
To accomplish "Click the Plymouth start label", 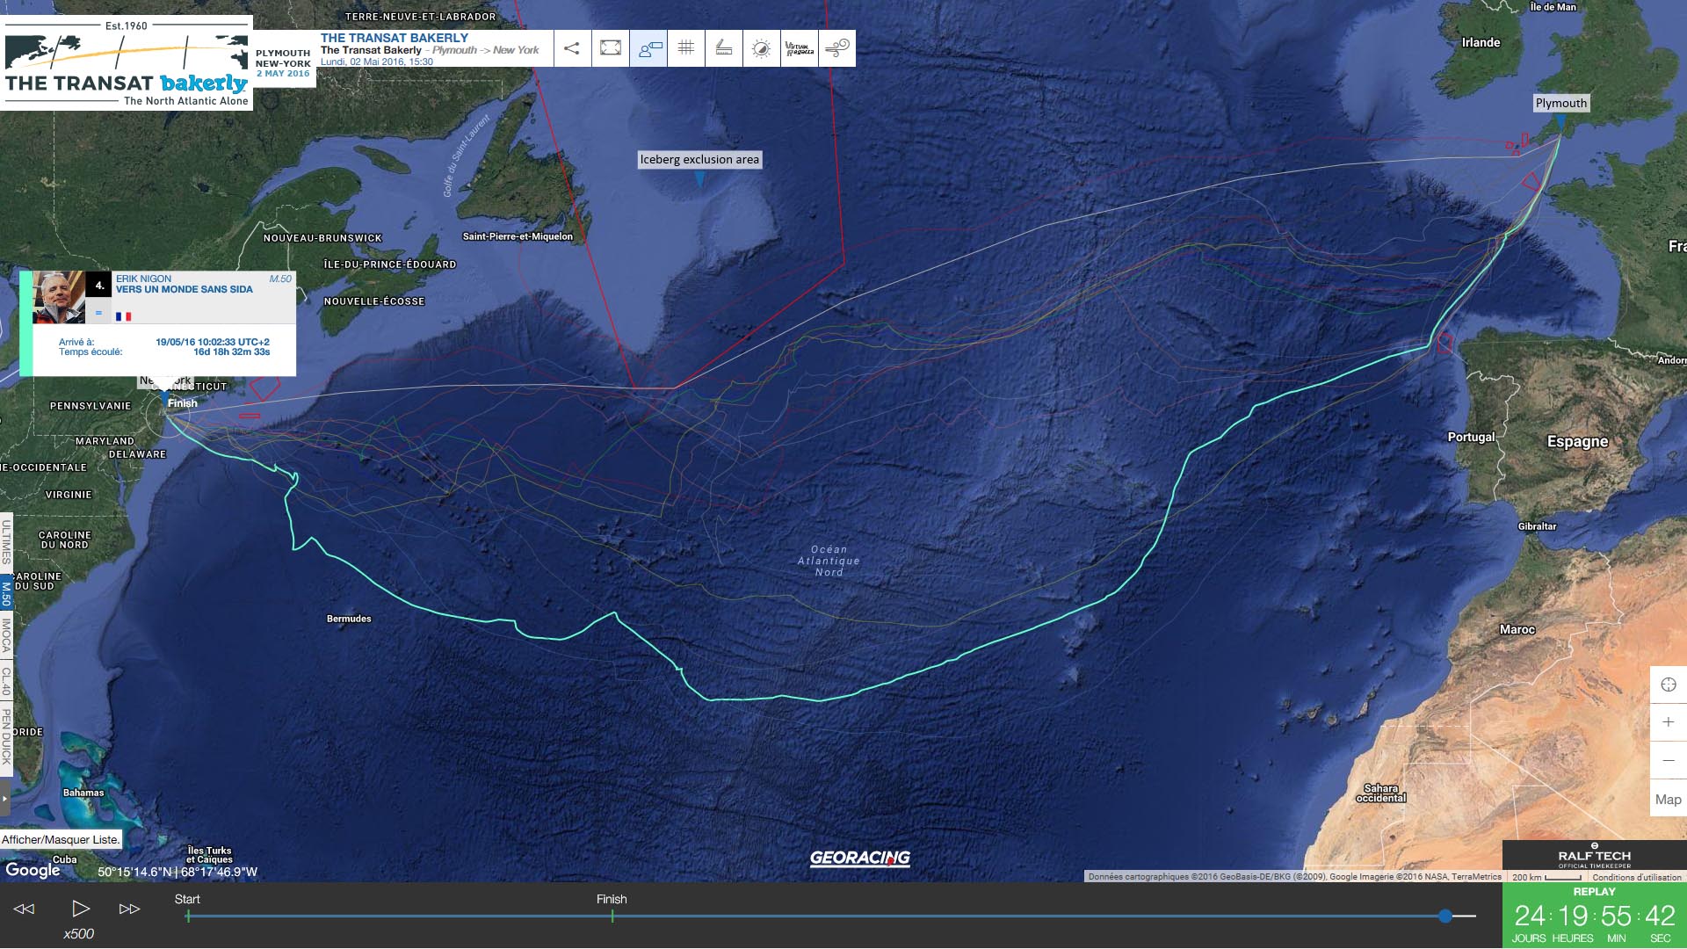I will 1561,103.
